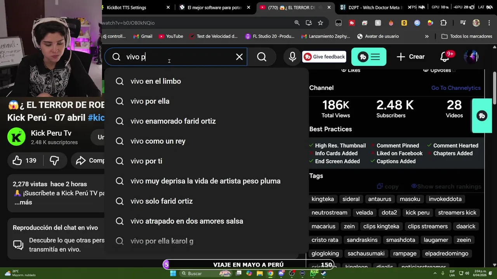Select suggestion vivo en el limbo
Screen dimensions: 497x279
[206, 81]
